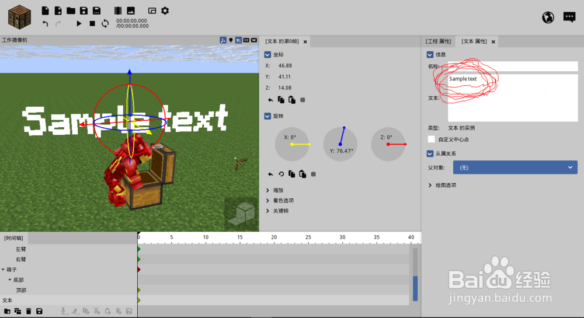This screenshot has height=318, width=584.
Task: Reset rotation with arrow under rotation wheels
Action: pos(270,174)
